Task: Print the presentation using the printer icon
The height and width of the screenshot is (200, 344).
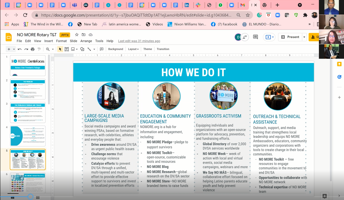Action: (33, 49)
